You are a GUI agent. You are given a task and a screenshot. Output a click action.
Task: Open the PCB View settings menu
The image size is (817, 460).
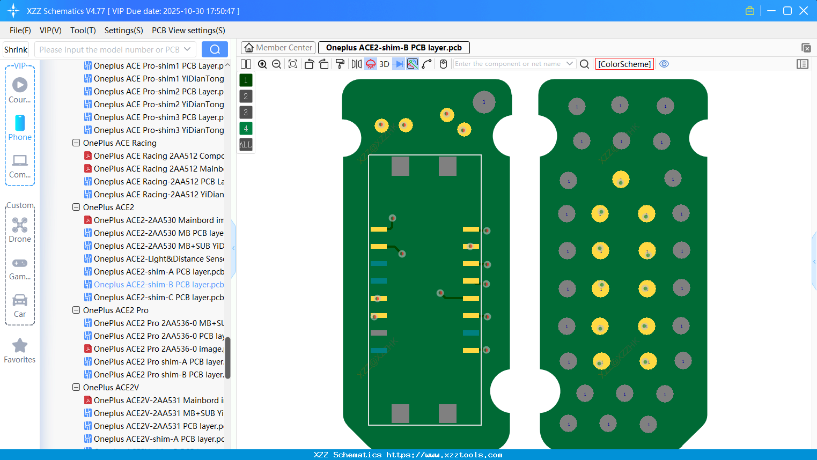point(188,31)
